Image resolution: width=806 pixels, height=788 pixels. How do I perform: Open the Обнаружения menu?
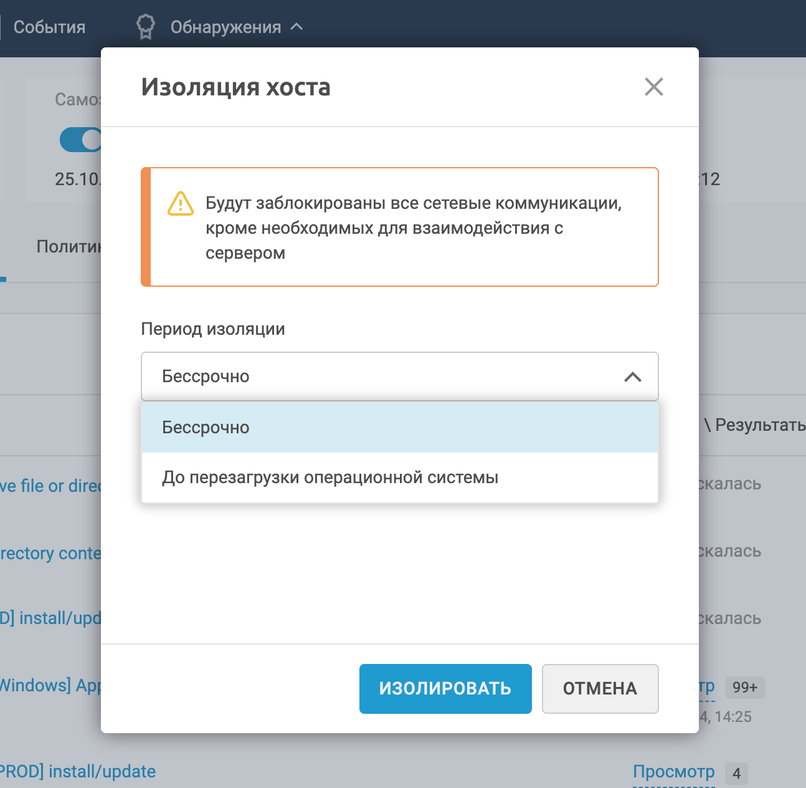pos(225,27)
